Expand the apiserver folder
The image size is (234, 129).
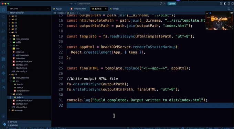(x=29, y=110)
